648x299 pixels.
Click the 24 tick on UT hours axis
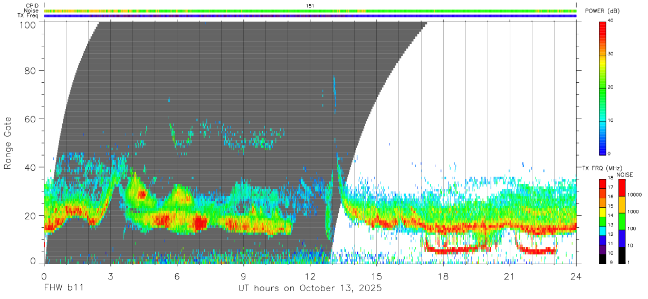pos(576,276)
